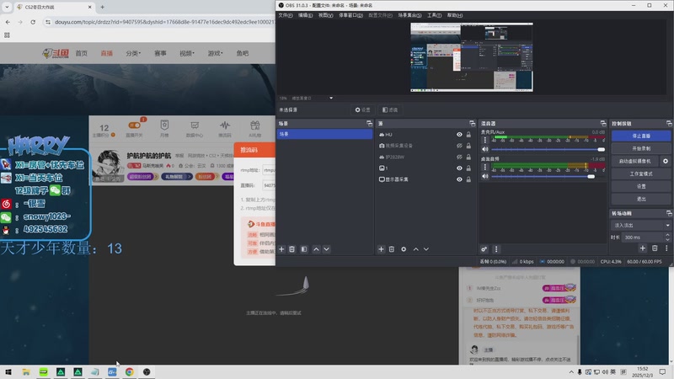Undock the Sources panel
Screen dimensions: 674x379
click(x=472, y=123)
